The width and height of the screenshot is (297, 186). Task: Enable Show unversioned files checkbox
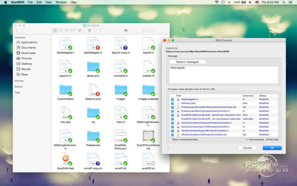[x=171, y=139]
